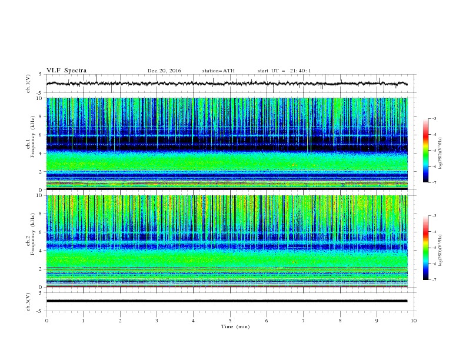Click the ch.2 PSD color scale bar
The height and width of the screenshot is (360, 466).
(x=426, y=248)
